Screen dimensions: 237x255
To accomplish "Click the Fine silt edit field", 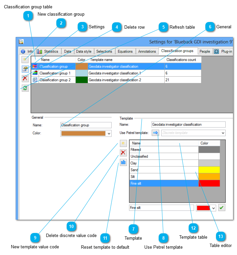I will pyautogui.click(x=161, y=208).
